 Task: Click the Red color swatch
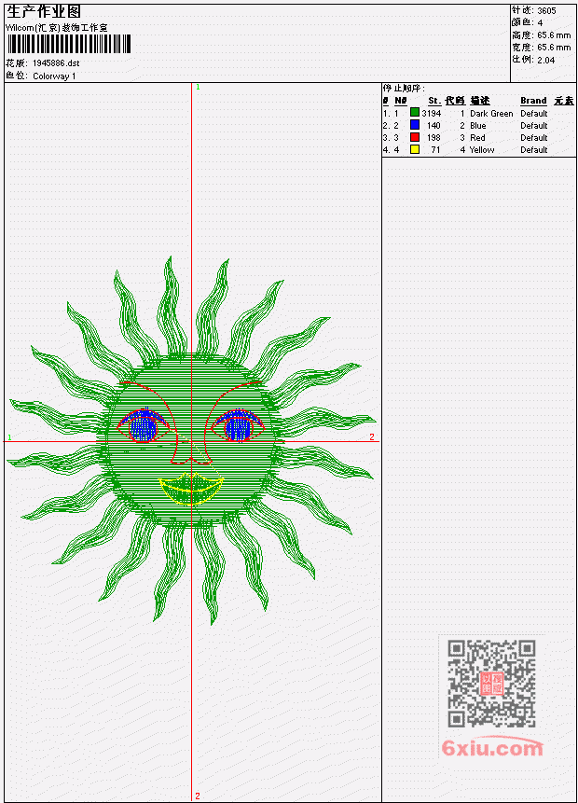click(415, 137)
